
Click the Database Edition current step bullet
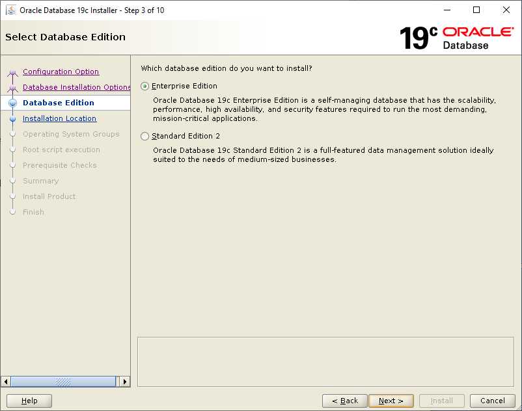[x=12, y=103]
